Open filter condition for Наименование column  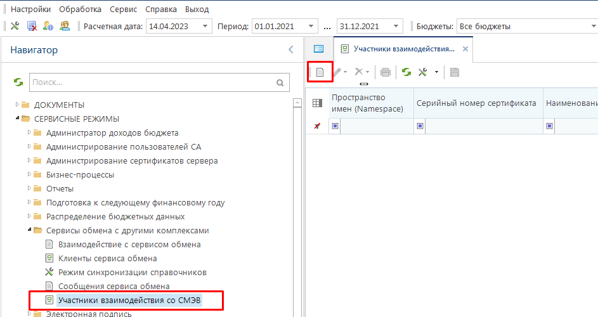tap(550, 126)
